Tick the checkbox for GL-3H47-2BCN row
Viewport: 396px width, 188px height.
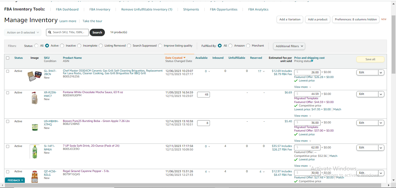(x=8, y=71)
